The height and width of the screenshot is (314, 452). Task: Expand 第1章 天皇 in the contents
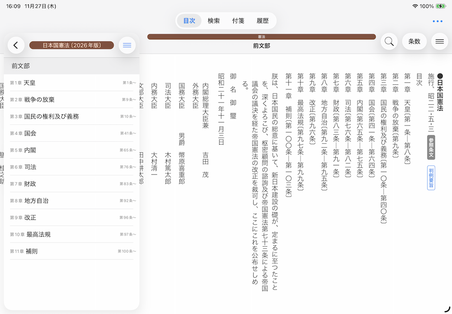(72, 83)
